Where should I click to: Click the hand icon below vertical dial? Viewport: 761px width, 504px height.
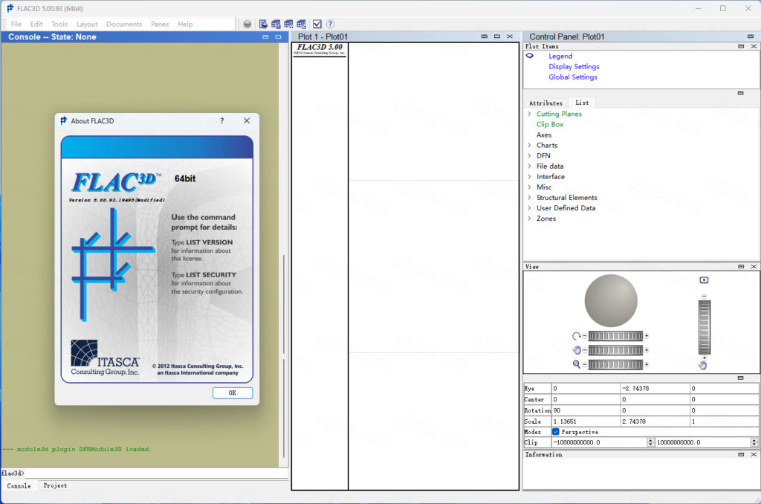703,366
